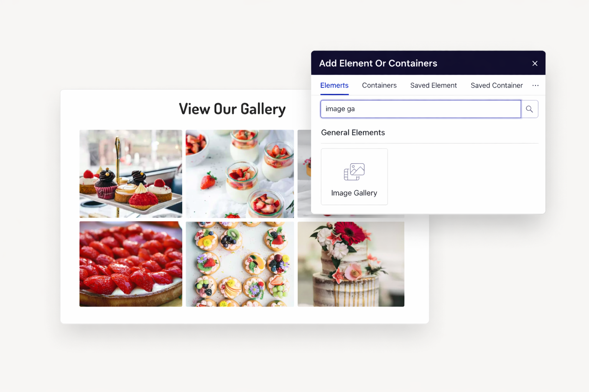
Task: Open the strawberry yogurt jars photo
Action: 240,174
